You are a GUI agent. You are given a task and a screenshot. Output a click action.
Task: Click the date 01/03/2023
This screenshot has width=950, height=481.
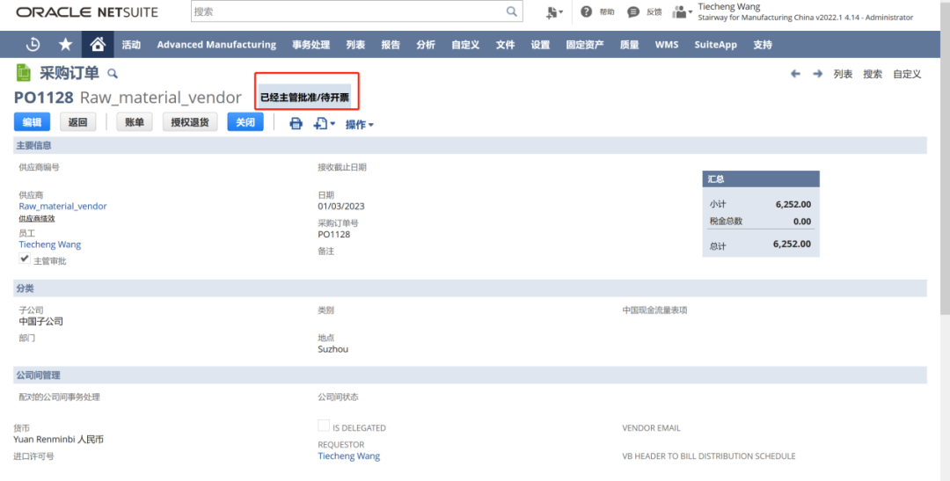(x=341, y=206)
